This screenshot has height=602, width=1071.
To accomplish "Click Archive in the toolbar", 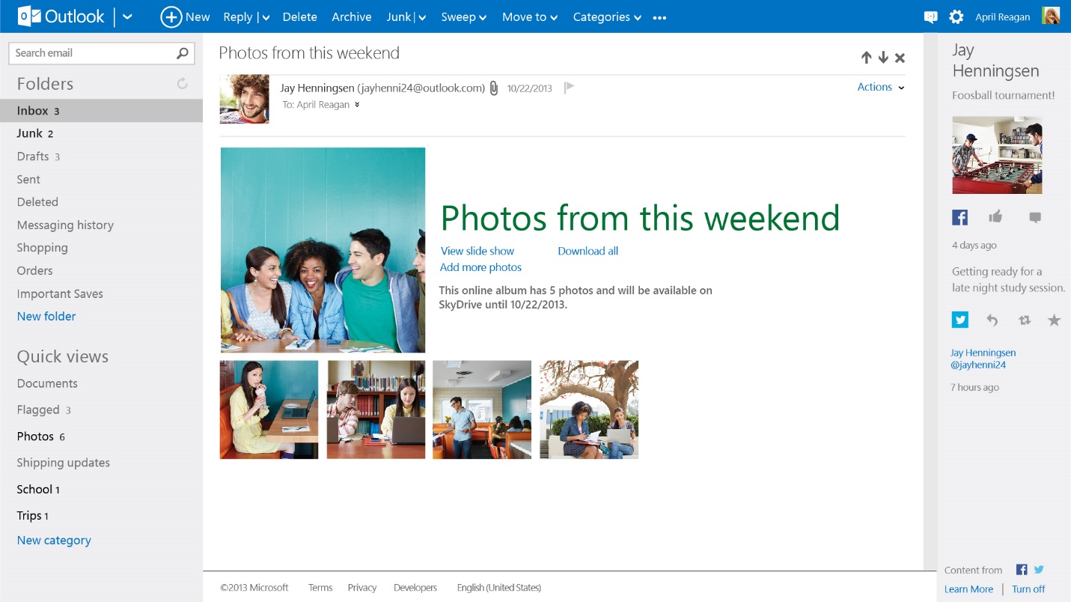I will pos(351,17).
